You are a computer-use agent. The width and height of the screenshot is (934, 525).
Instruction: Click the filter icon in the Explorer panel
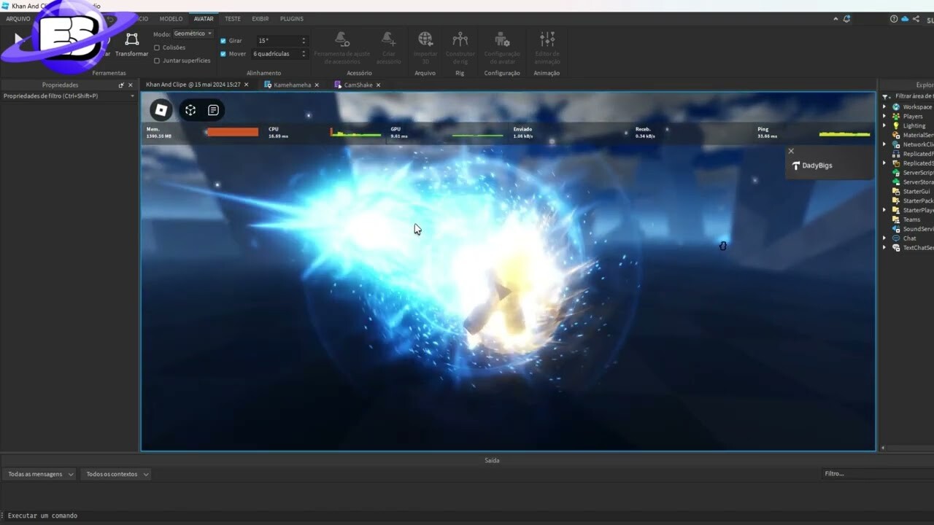coord(886,96)
